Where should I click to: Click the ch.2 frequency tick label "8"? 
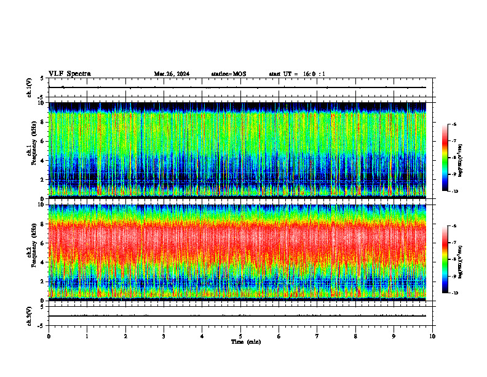click(x=43, y=224)
